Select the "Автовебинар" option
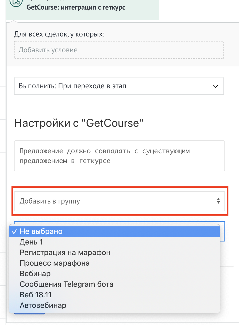239x325 pixels. [x=43, y=306]
